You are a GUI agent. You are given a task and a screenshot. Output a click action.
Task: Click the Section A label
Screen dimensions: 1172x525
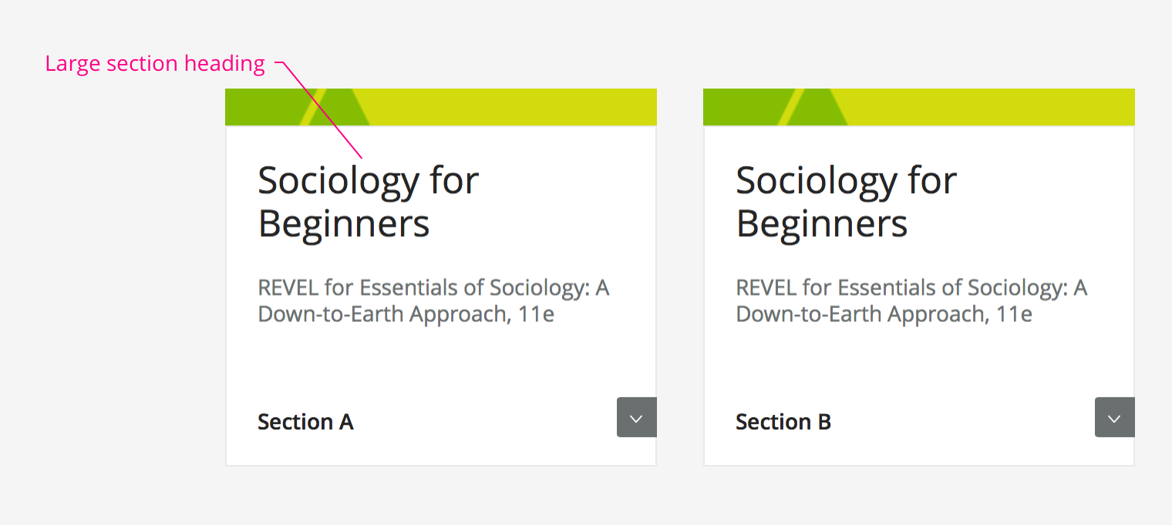point(305,422)
